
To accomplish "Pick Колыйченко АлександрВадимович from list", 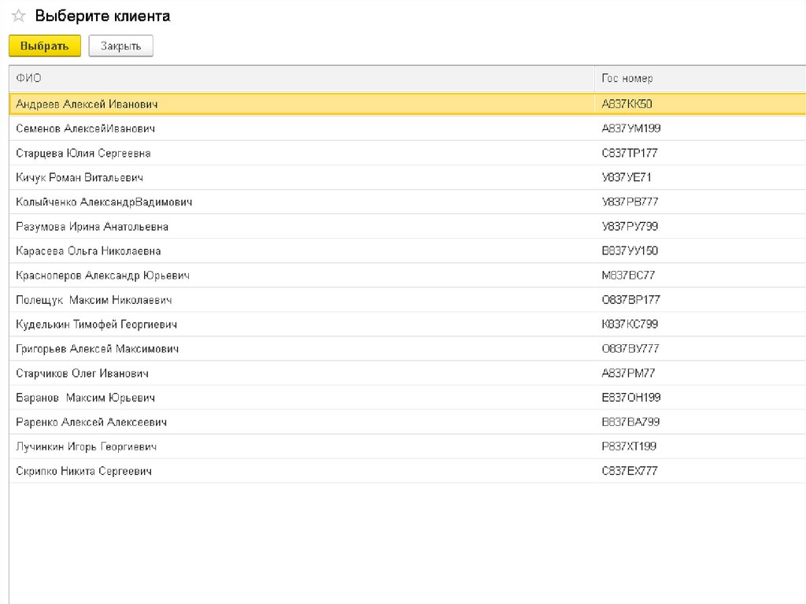I will click(x=104, y=202).
